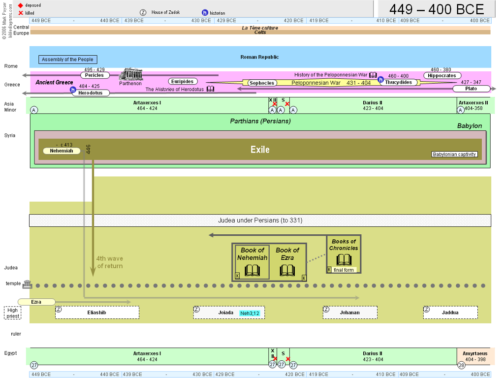Click the circled A beside Artaxerxes II
This screenshot has width=504, height=378.
461,110
